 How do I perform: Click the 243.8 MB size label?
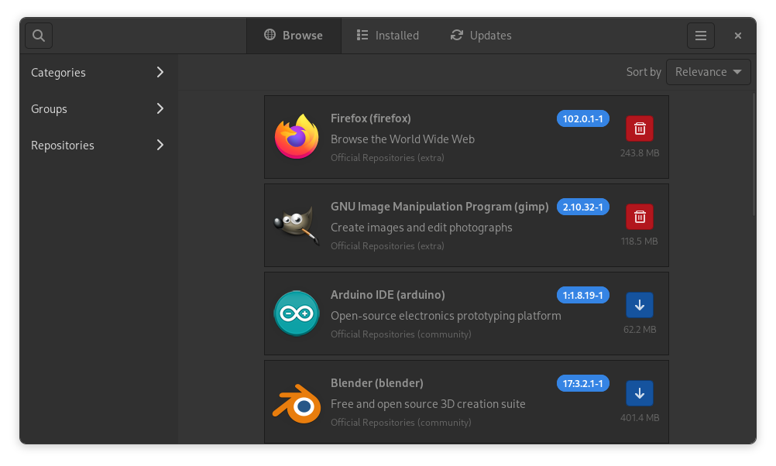pyautogui.click(x=640, y=153)
